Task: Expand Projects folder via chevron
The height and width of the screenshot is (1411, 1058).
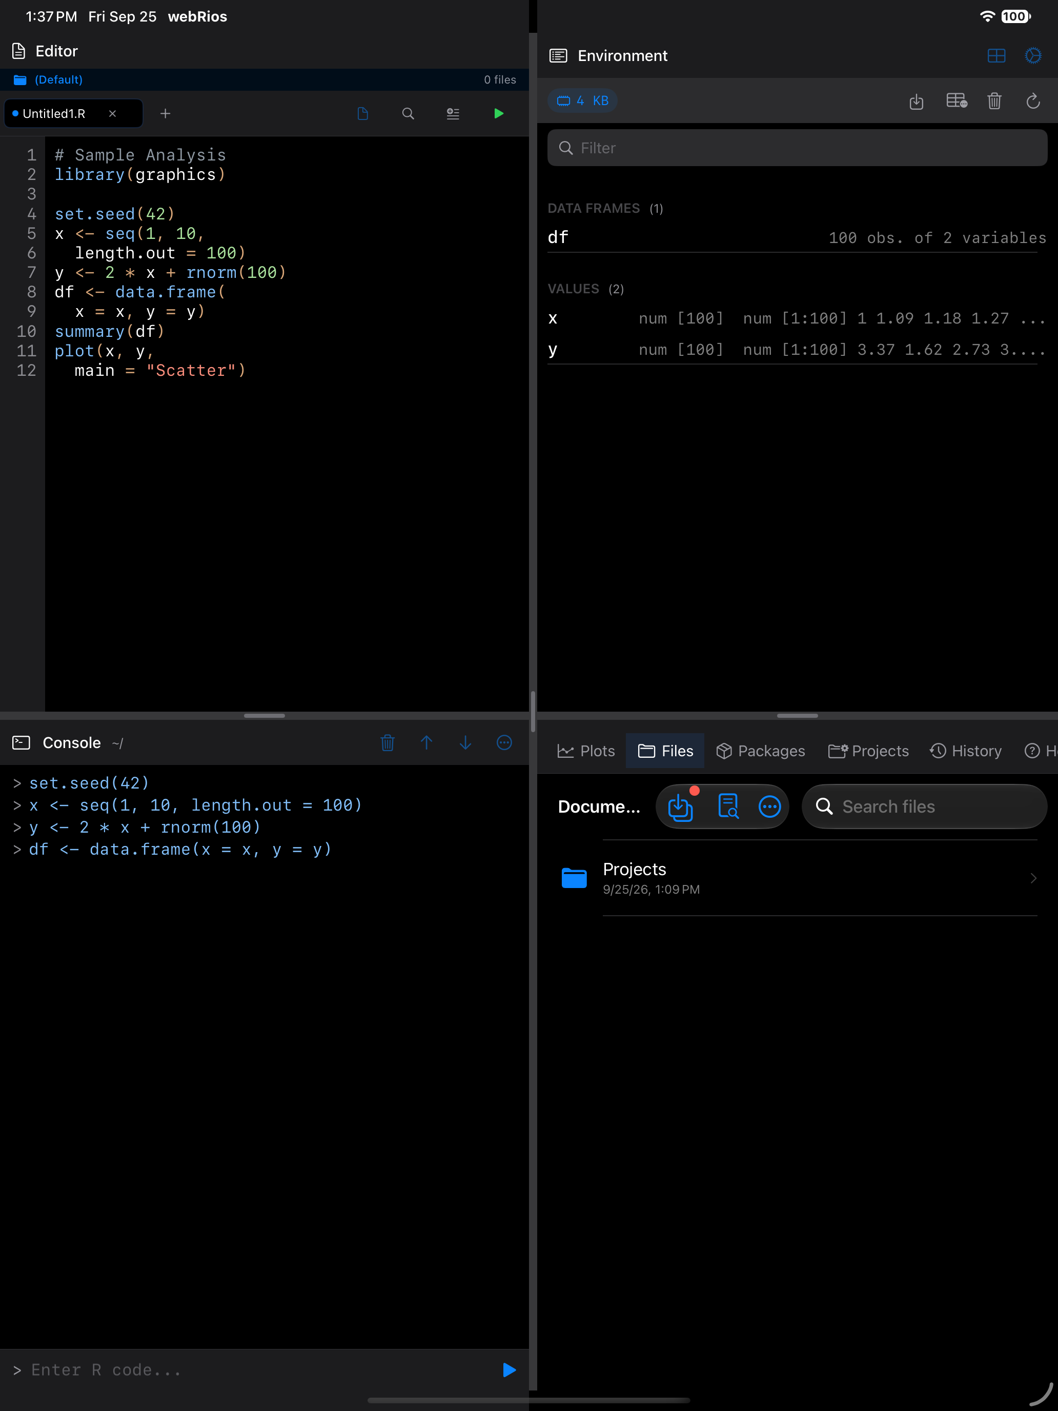Action: coord(1033,878)
